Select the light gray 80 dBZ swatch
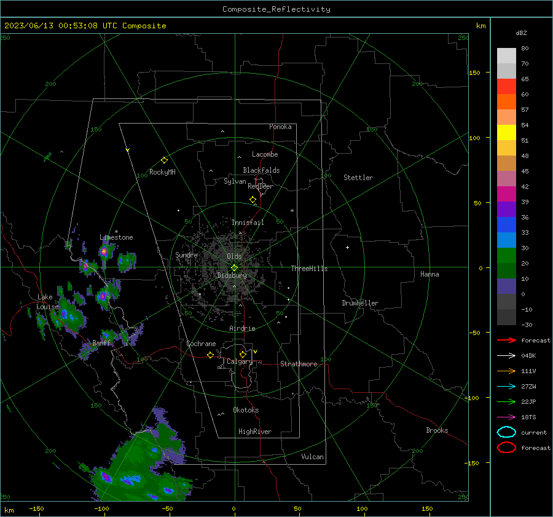The width and height of the screenshot is (553, 517). coord(506,56)
